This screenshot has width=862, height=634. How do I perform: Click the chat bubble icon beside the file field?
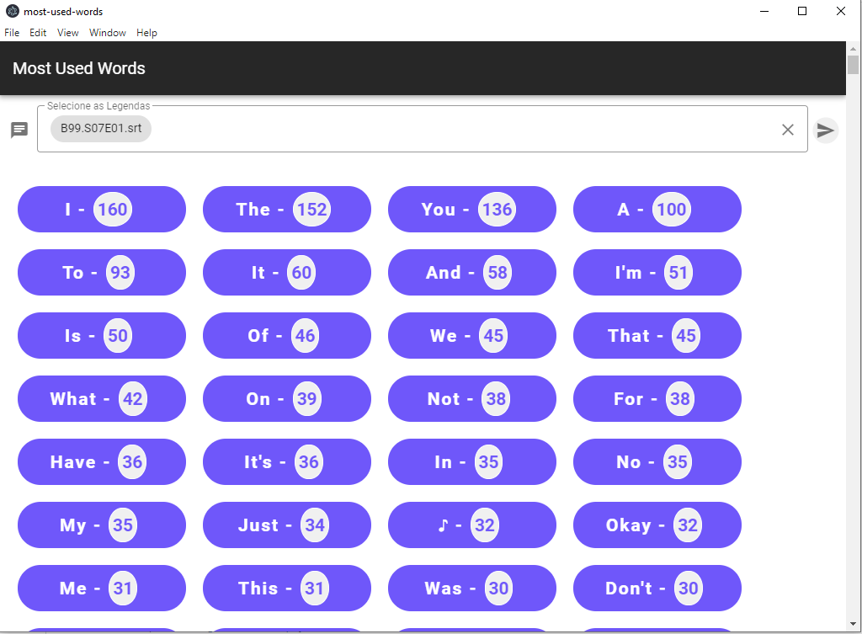coord(19,129)
